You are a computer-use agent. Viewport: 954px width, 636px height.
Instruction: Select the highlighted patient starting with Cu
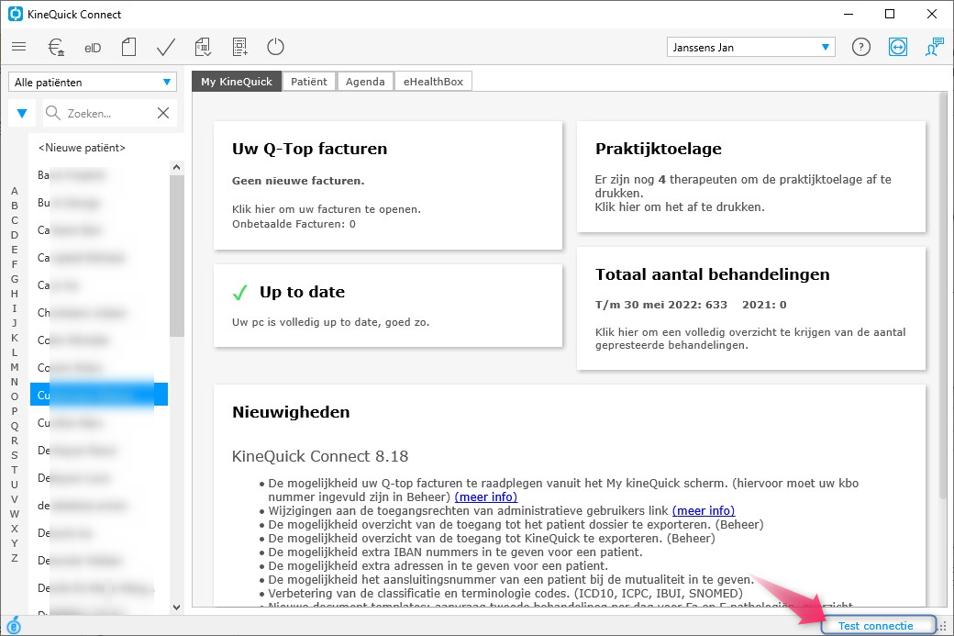coord(98,395)
